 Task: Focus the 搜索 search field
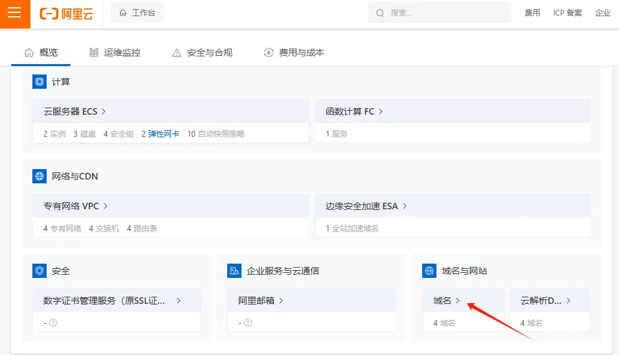(438, 13)
